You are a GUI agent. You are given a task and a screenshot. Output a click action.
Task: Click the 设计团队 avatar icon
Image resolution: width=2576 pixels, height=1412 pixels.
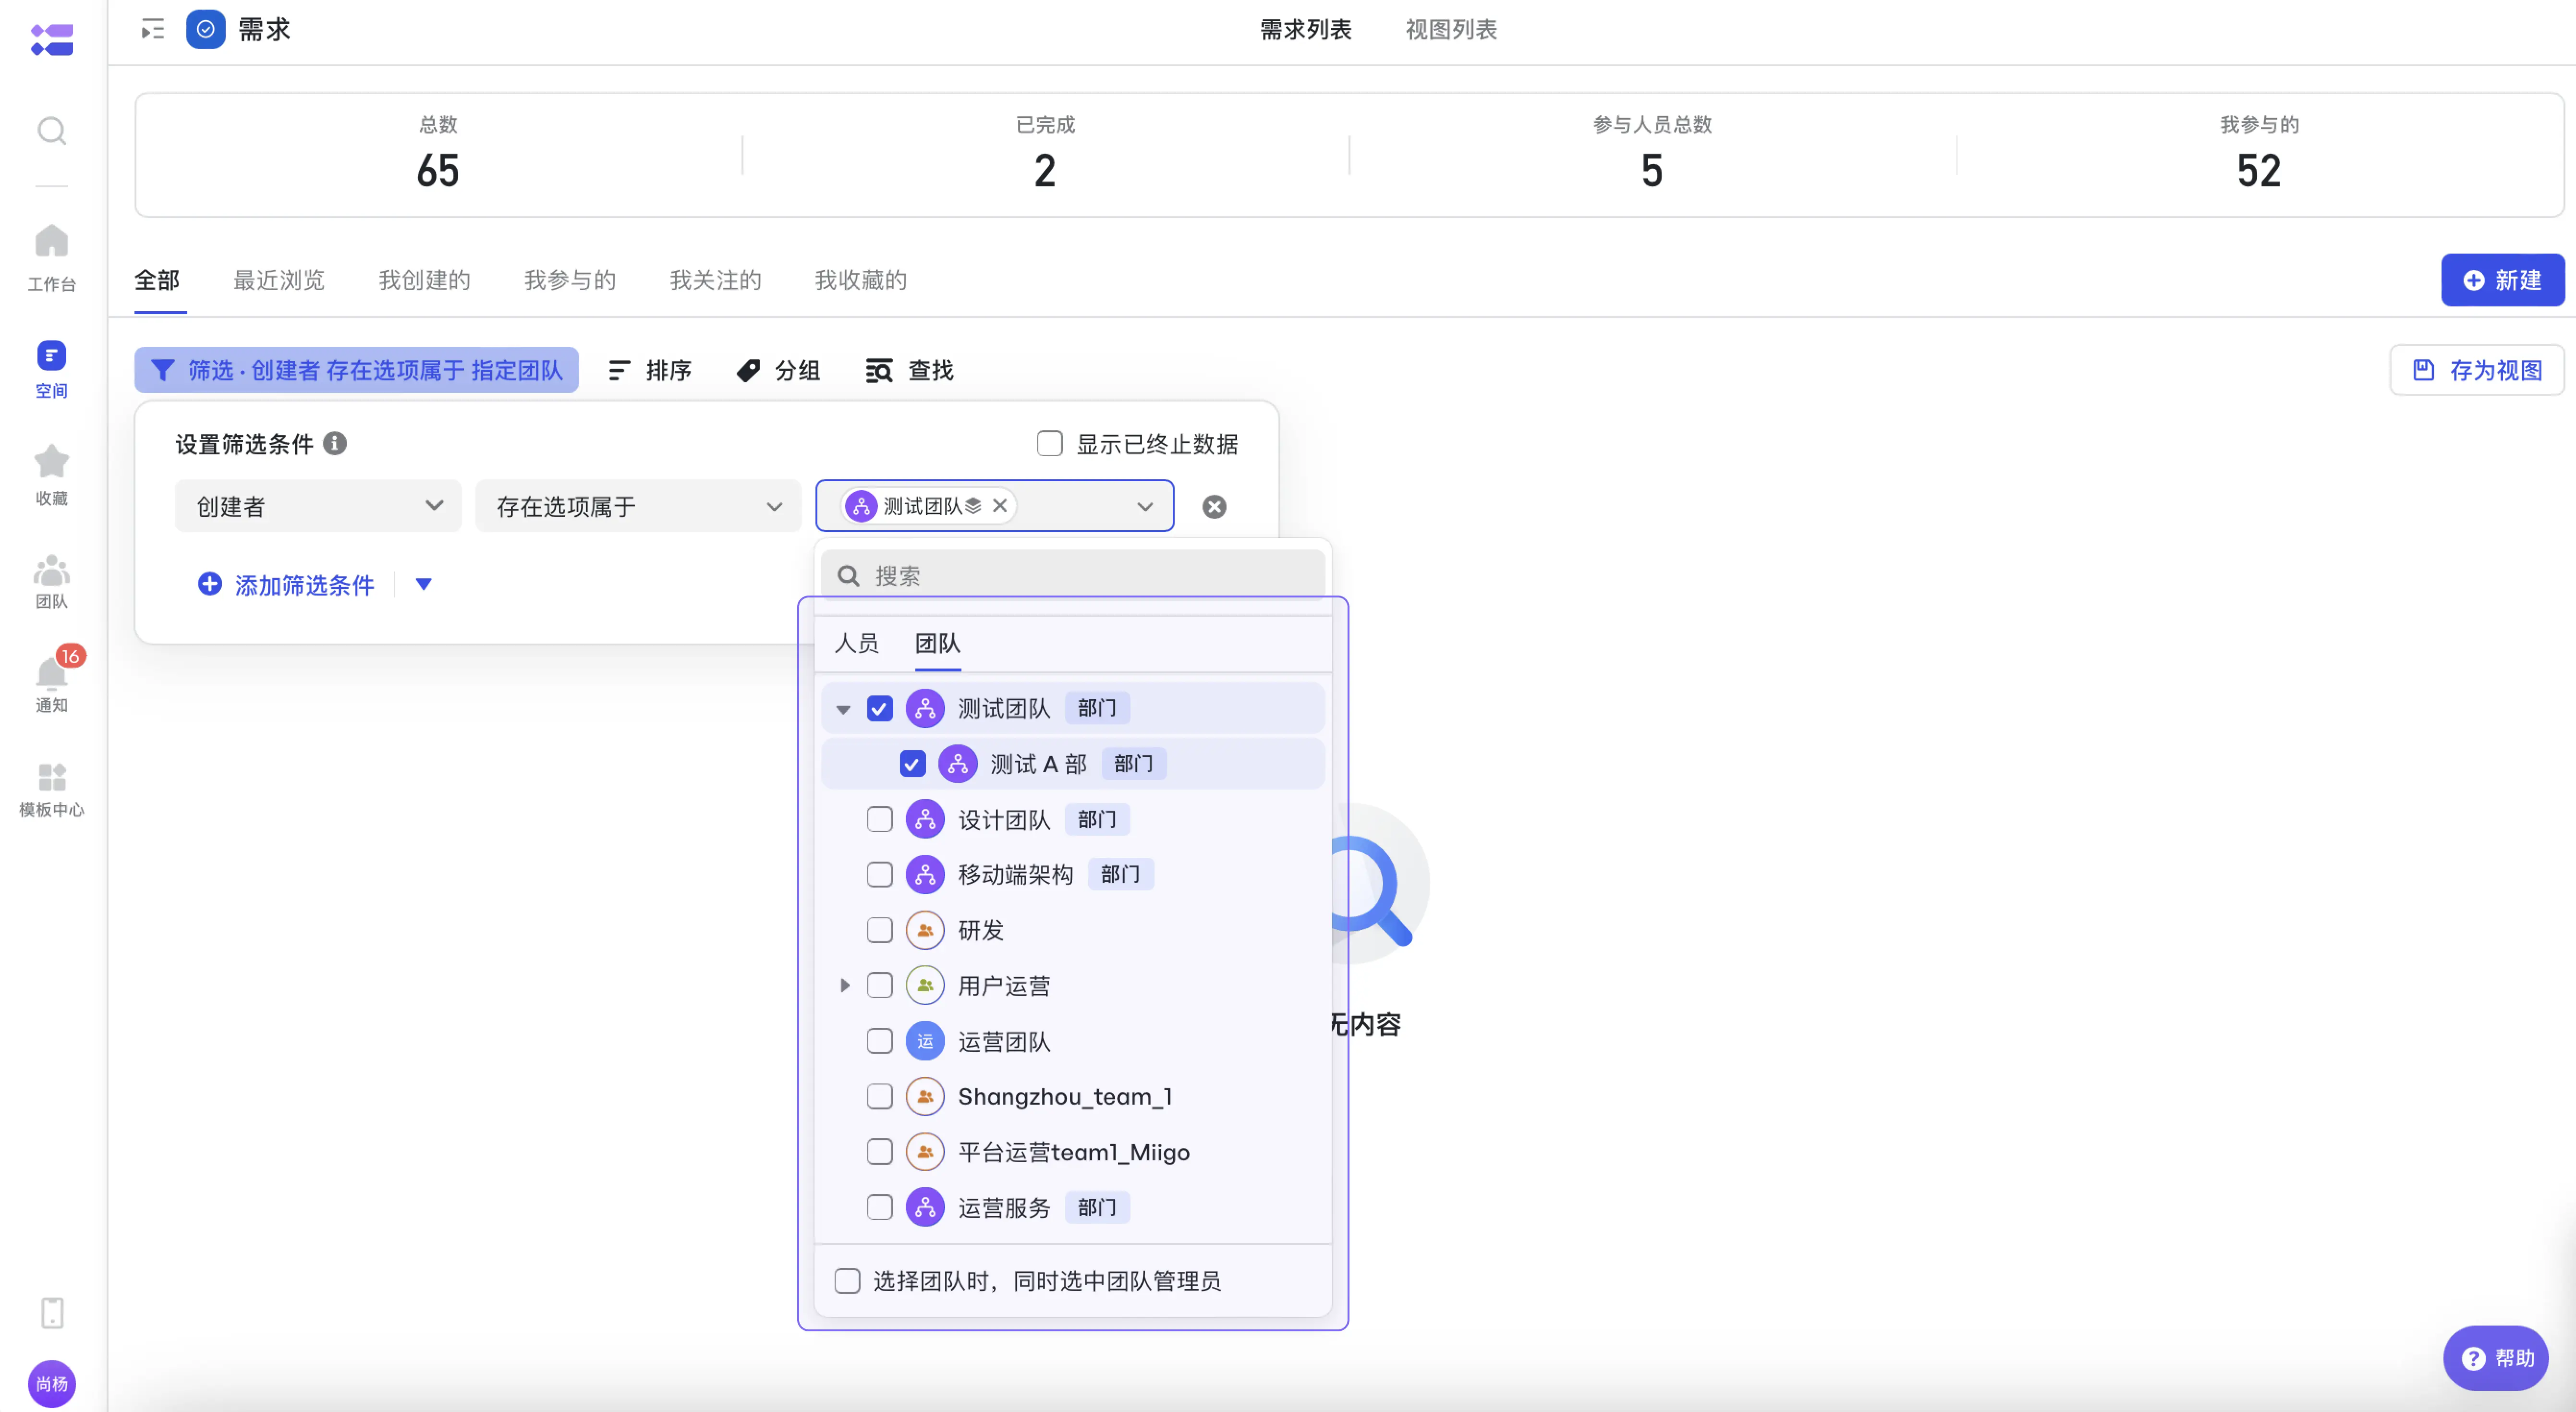[x=925, y=819]
